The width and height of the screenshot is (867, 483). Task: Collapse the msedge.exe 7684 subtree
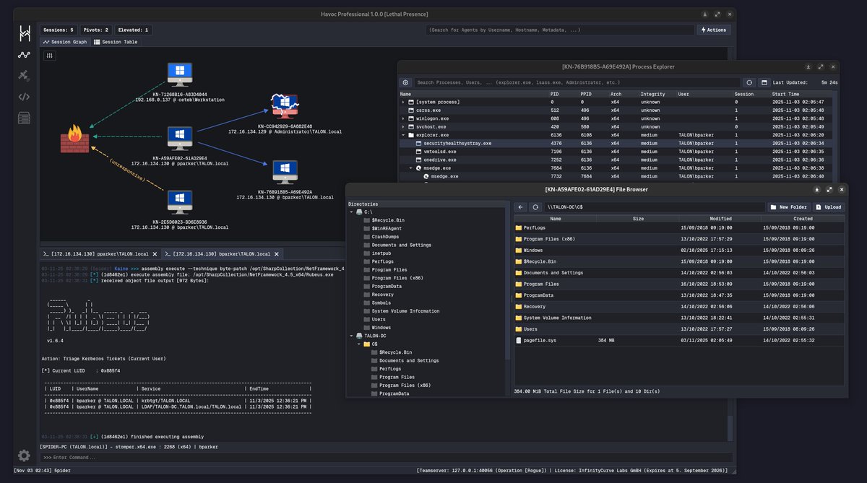411,167
